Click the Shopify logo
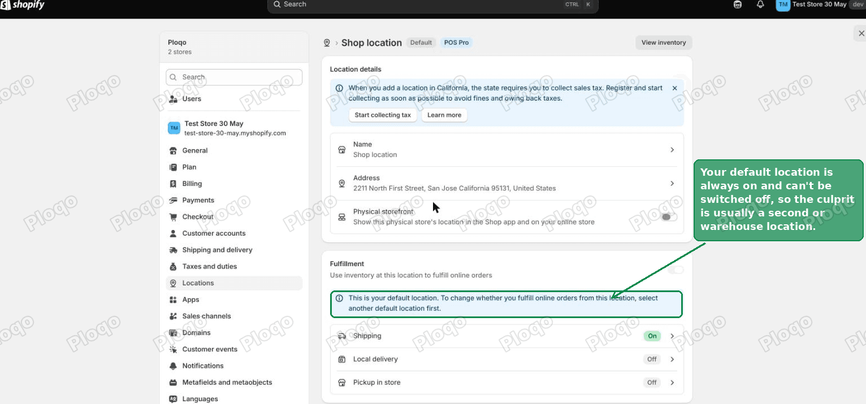 click(x=23, y=5)
